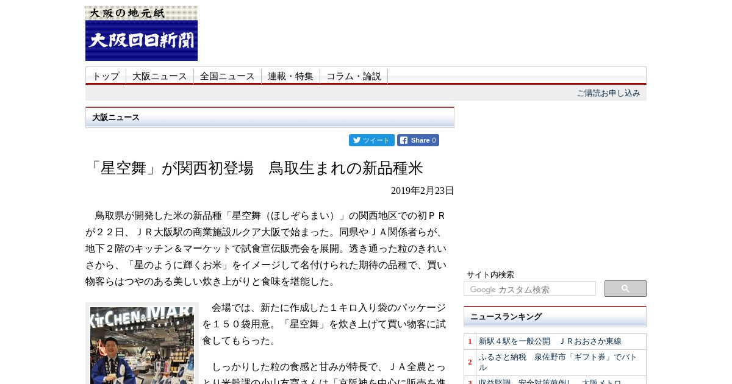Open ranking link 新駅４駅を一般公開
732x384 pixels.
pos(550,341)
